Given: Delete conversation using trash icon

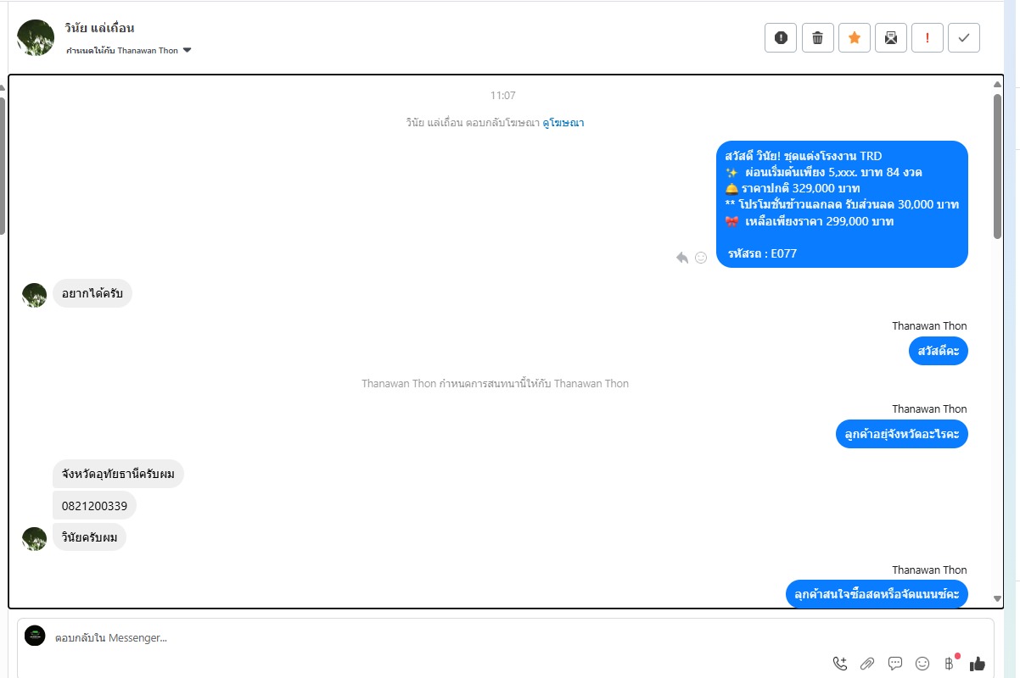Looking at the screenshot, I should coord(817,37).
